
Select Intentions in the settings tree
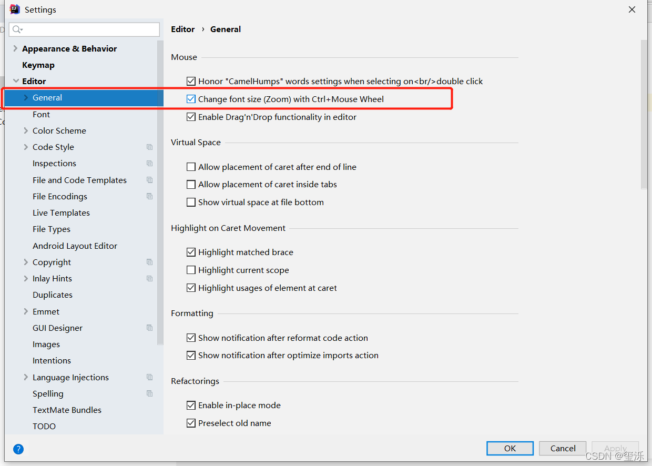(52, 360)
